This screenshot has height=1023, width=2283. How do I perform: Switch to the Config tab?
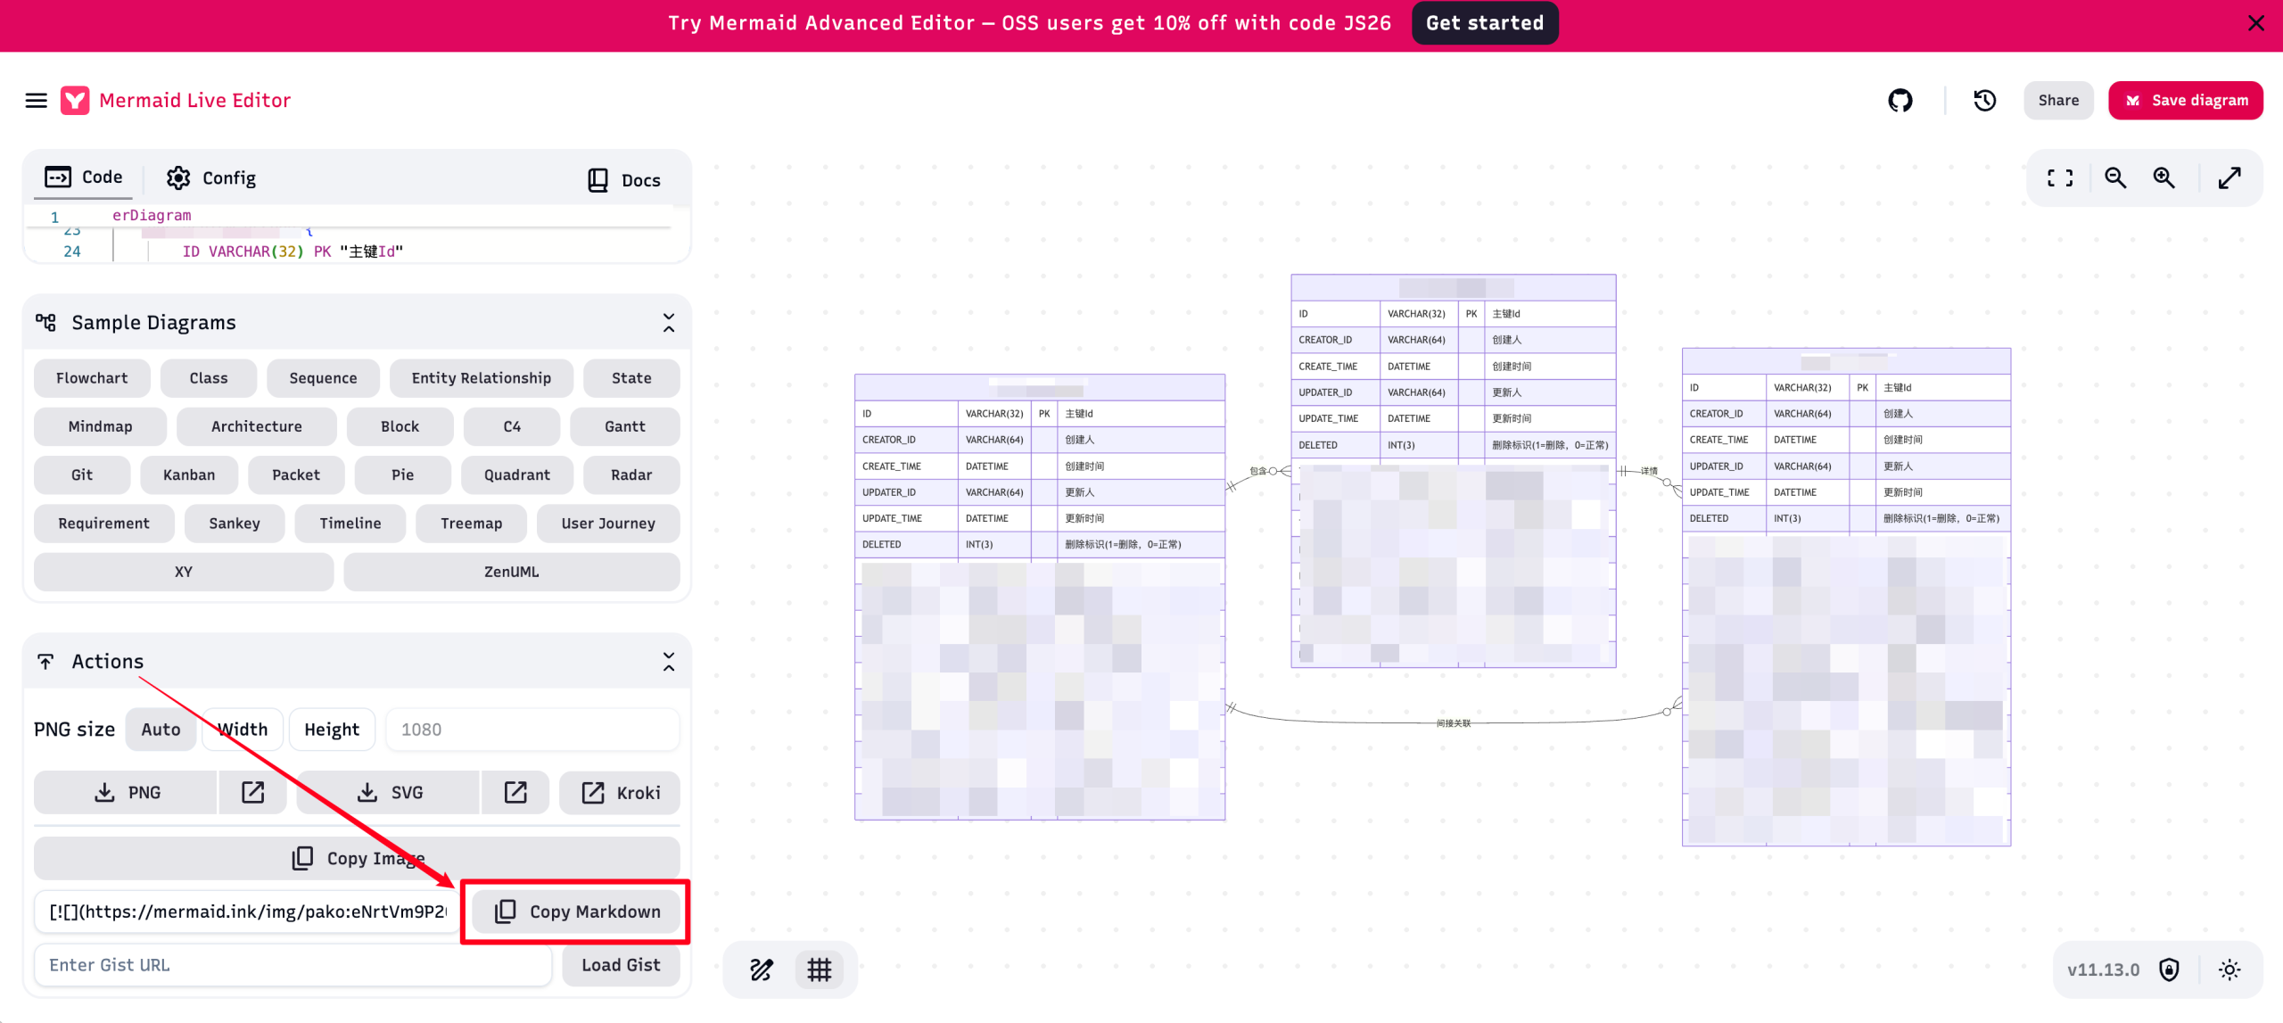211,178
